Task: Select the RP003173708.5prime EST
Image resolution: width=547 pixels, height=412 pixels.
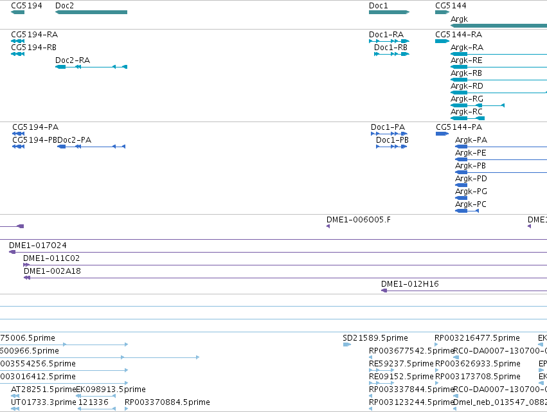Action: point(436,383)
